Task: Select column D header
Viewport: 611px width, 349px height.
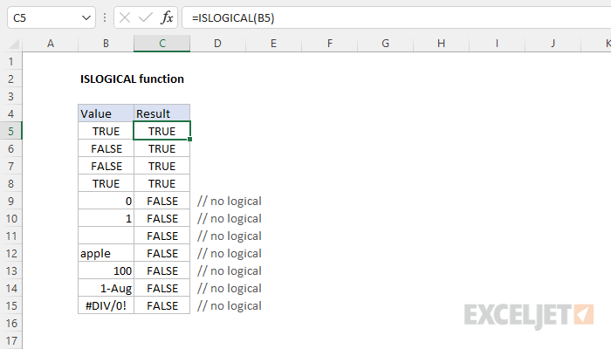Action: 218,44
